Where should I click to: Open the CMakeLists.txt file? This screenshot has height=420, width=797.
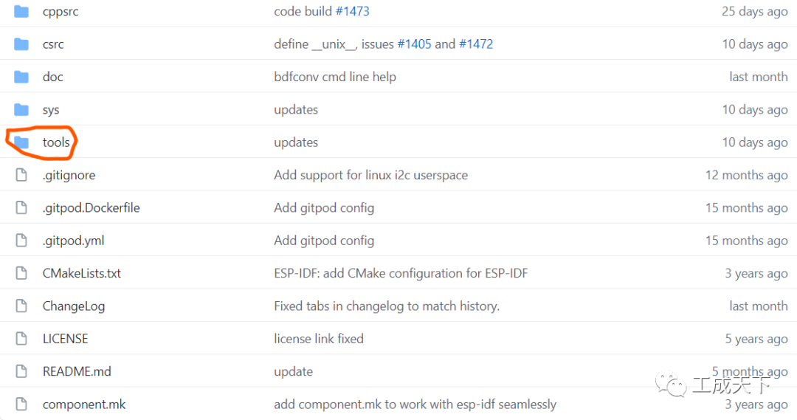pos(82,273)
